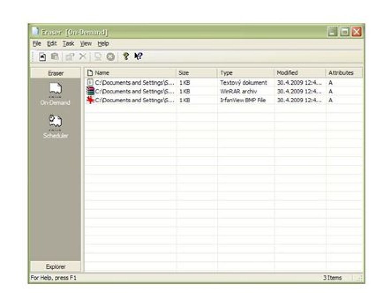Click modified date of the WinRAR row
The height and width of the screenshot is (293, 391).
coord(299,91)
